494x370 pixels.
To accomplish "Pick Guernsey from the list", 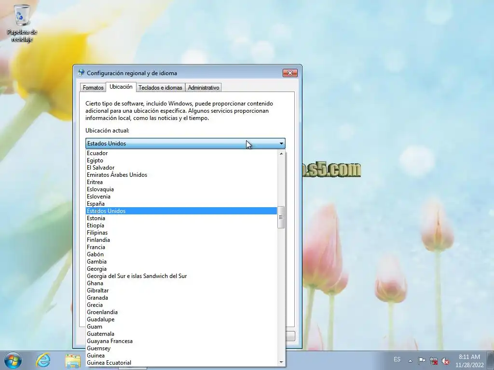I will click(x=181, y=349).
